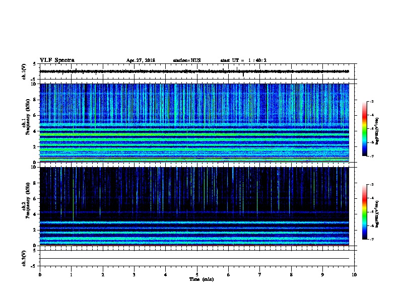
Task: Click the "Time (min)" axis label
Action: 202,279
